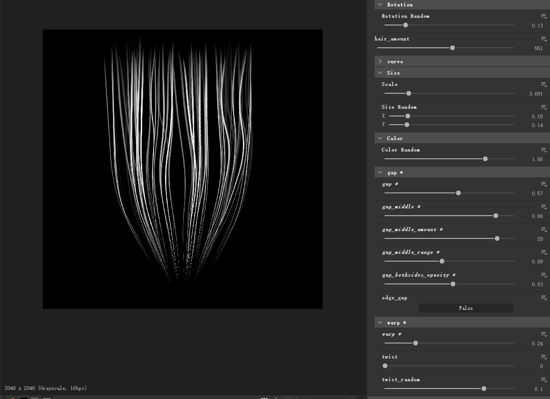
Task: Click the 'edge_gap' parameter label
Action: coord(395,298)
